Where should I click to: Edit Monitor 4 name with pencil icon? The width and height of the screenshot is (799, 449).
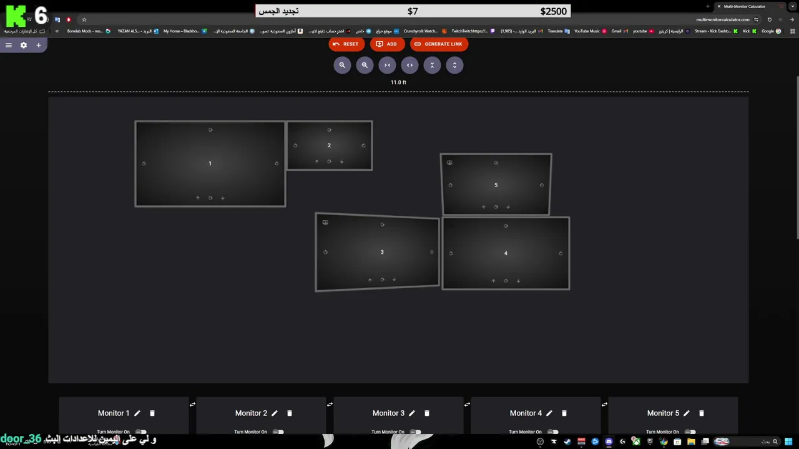(x=549, y=413)
